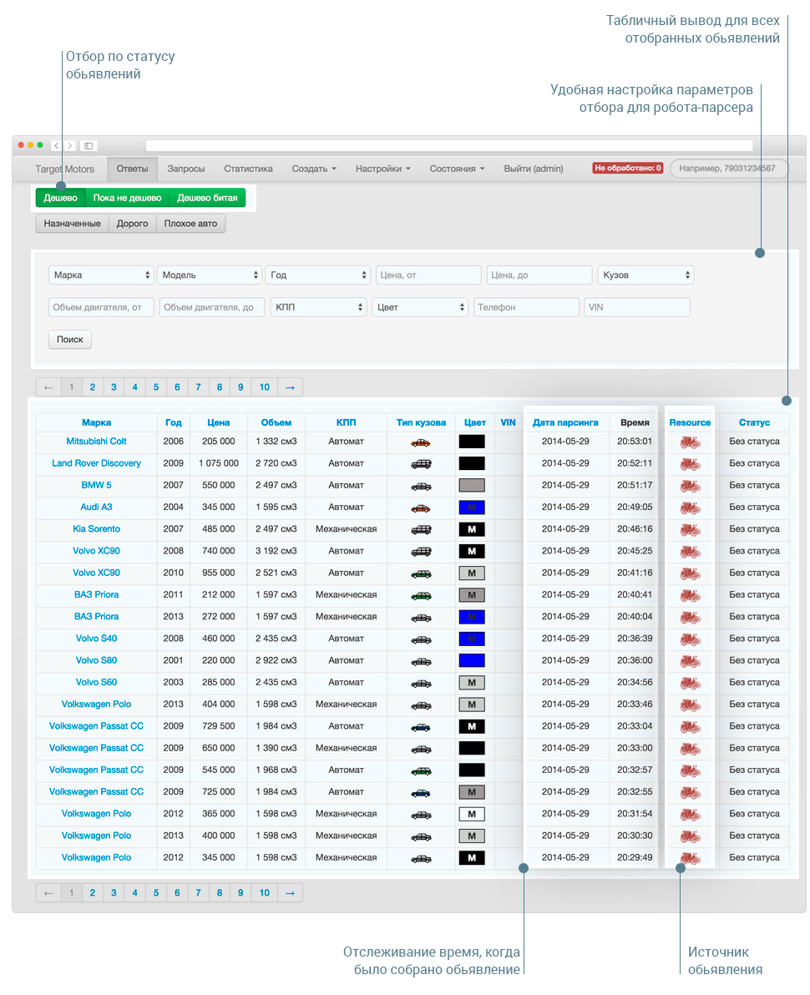Open the Ответы tab
The image size is (810, 995).
pyautogui.click(x=132, y=169)
